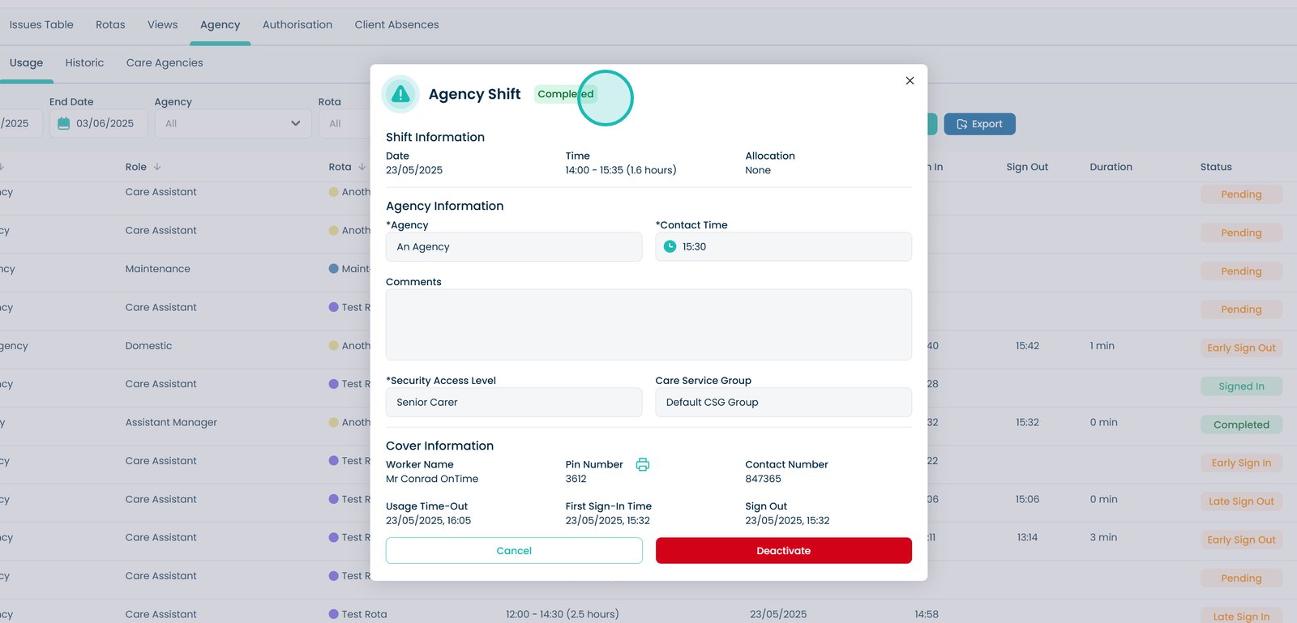The image size is (1297, 623).
Task: Open the Rota filter dropdown
Action: (x=345, y=124)
